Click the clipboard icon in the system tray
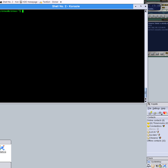 coord(153,166)
